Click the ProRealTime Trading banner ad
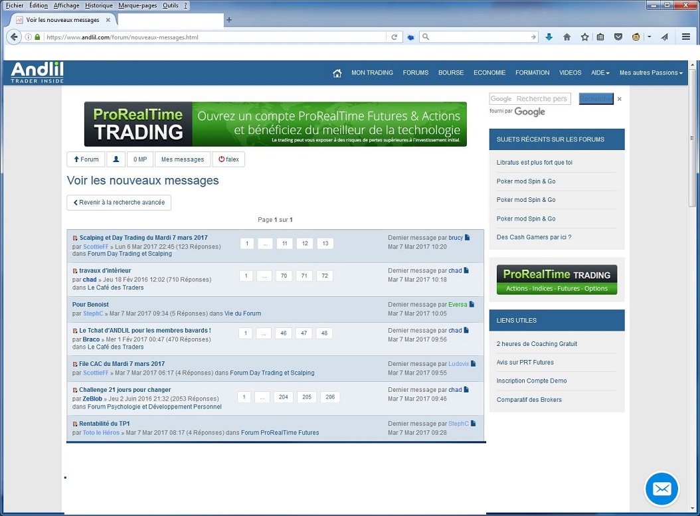The height and width of the screenshot is (516, 700). tap(276, 124)
